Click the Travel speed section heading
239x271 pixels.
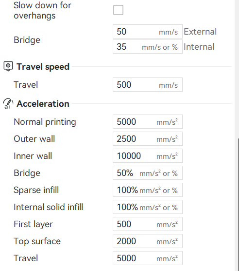point(43,67)
